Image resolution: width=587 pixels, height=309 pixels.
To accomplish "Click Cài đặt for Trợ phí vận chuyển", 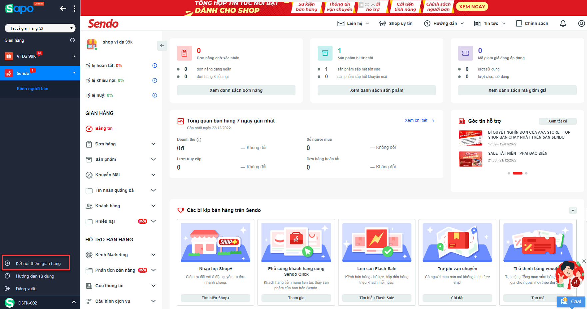I will 457,298.
